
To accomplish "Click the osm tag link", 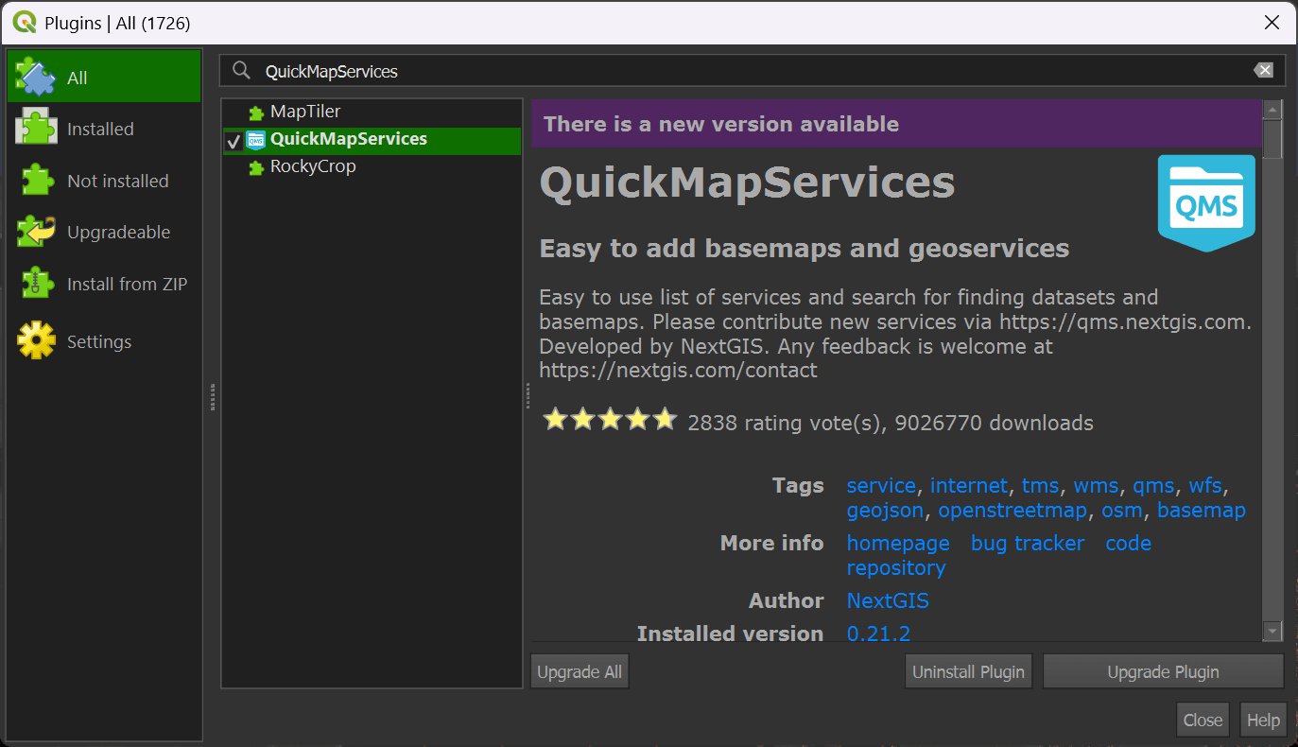I will (1122, 510).
